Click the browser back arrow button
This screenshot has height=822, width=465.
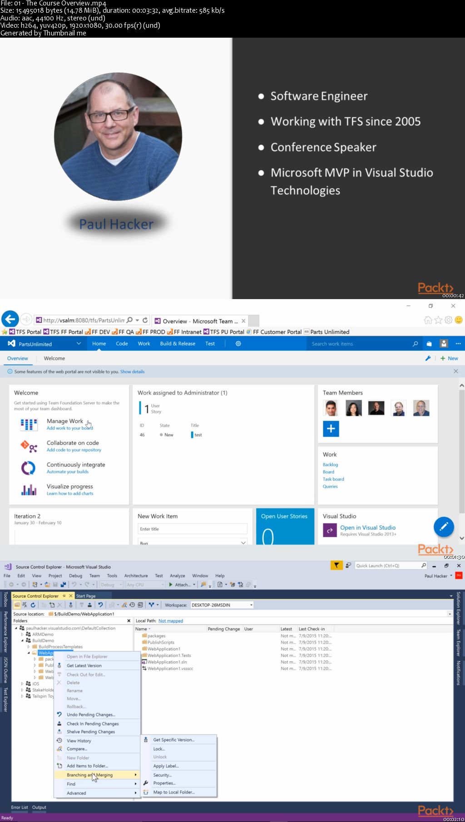click(x=10, y=319)
